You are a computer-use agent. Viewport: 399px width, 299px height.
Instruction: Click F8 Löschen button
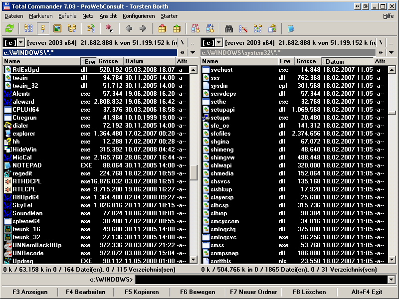(309, 292)
